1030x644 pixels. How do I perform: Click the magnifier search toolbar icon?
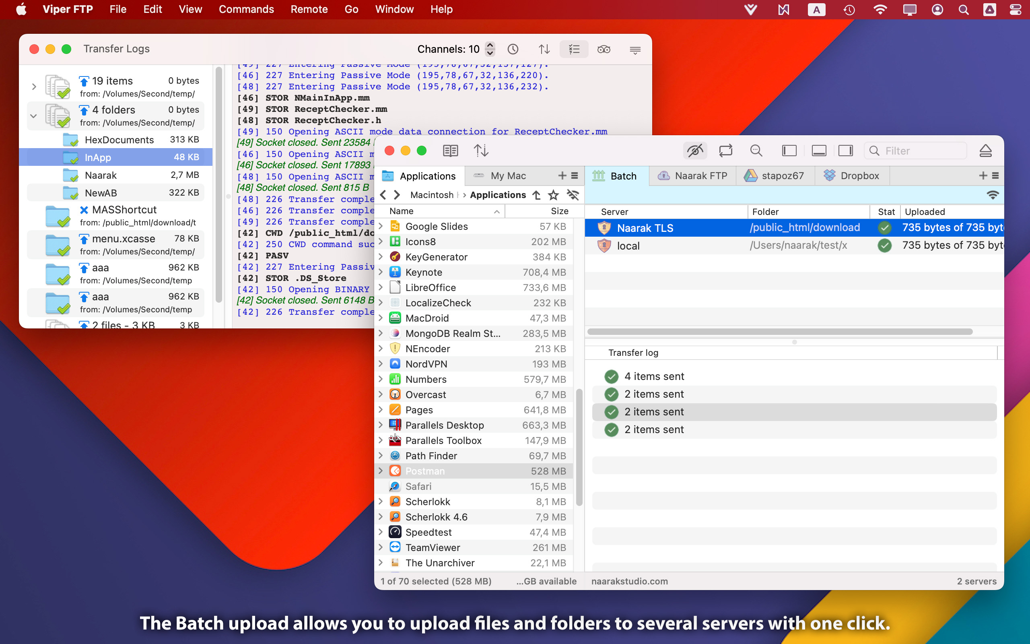coord(756,151)
